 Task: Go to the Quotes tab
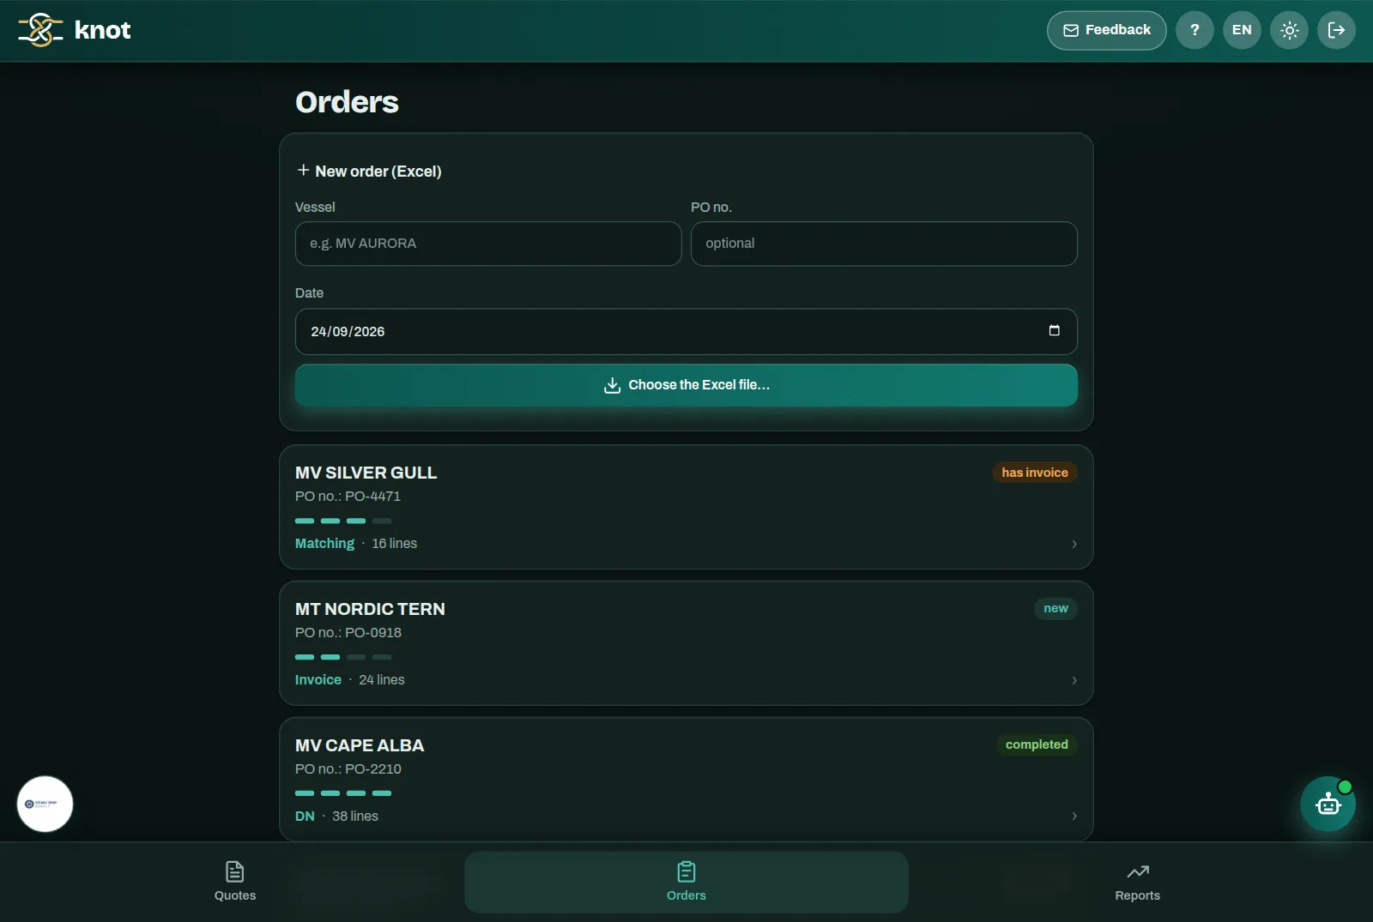pos(235,882)
